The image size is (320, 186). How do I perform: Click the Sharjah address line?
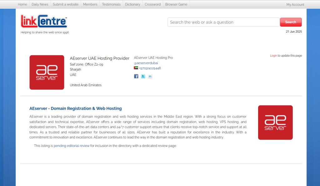click(75, 69)
